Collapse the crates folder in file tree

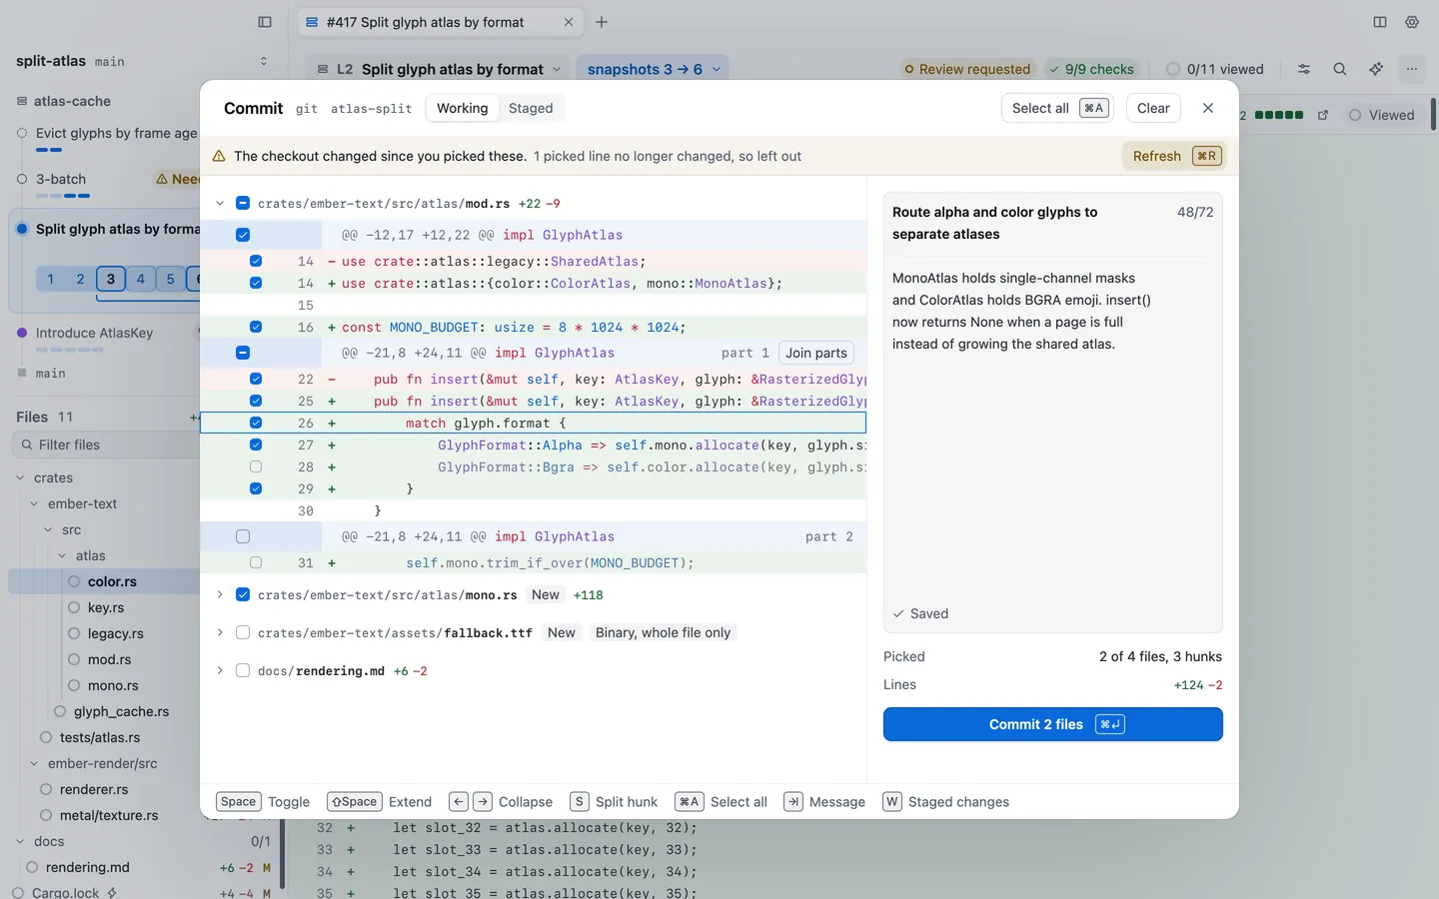(21, 477)
